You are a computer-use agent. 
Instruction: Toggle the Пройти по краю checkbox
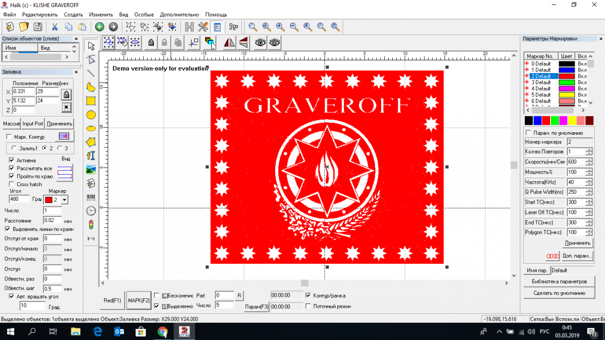coord(12,176)
